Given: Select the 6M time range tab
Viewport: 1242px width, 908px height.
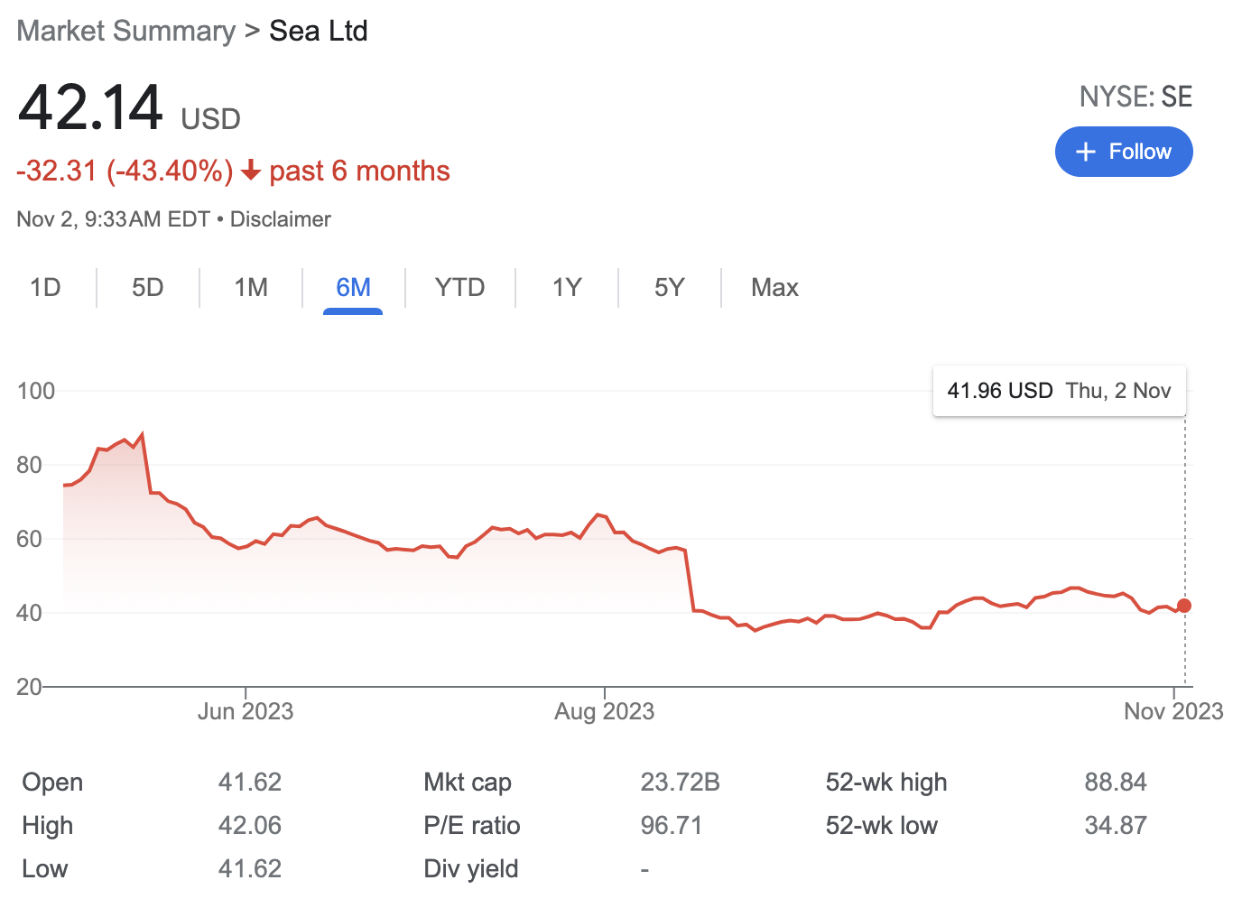Looking at the screenshot, I should pos(353,288).
